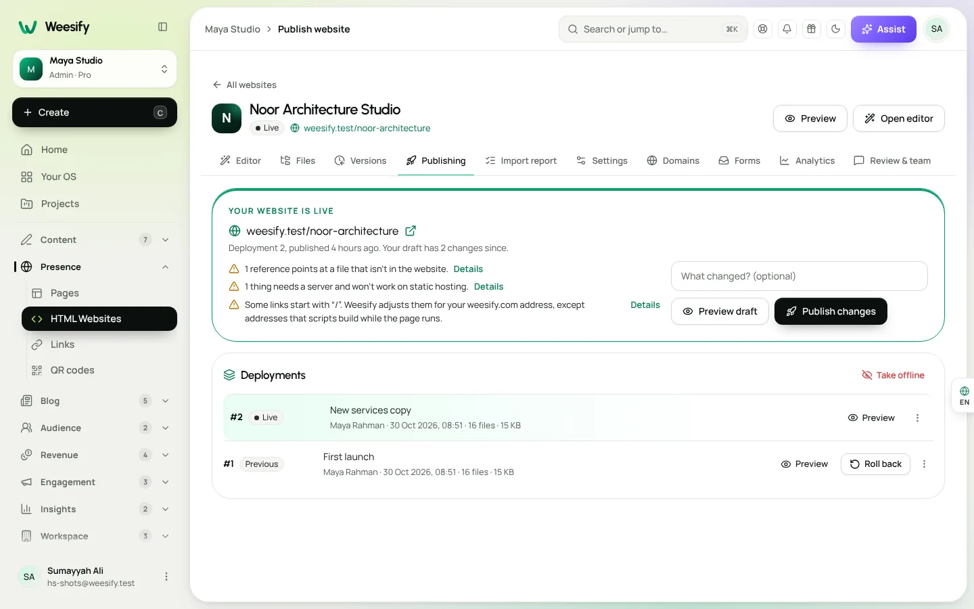Open Sumayyah Ali account options menu
Image resolution: width=974 pixels, height=609 pixels.
[166, 577]
